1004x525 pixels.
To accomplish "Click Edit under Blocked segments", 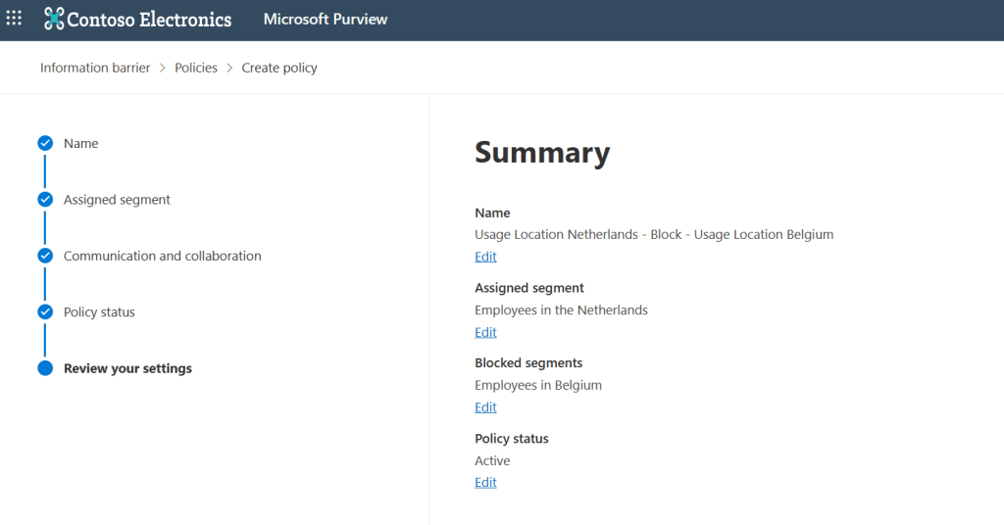I will point(485,407).
